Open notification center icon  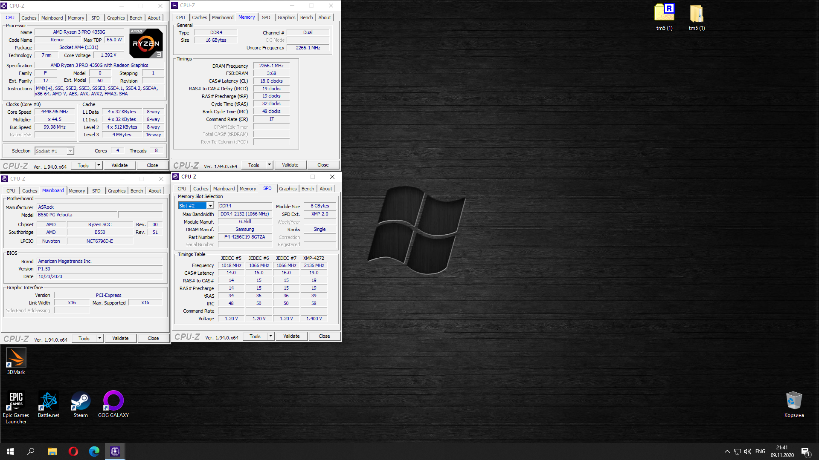[805, 451]
